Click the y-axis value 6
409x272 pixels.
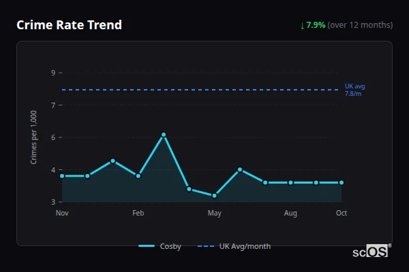coord(53,137)
